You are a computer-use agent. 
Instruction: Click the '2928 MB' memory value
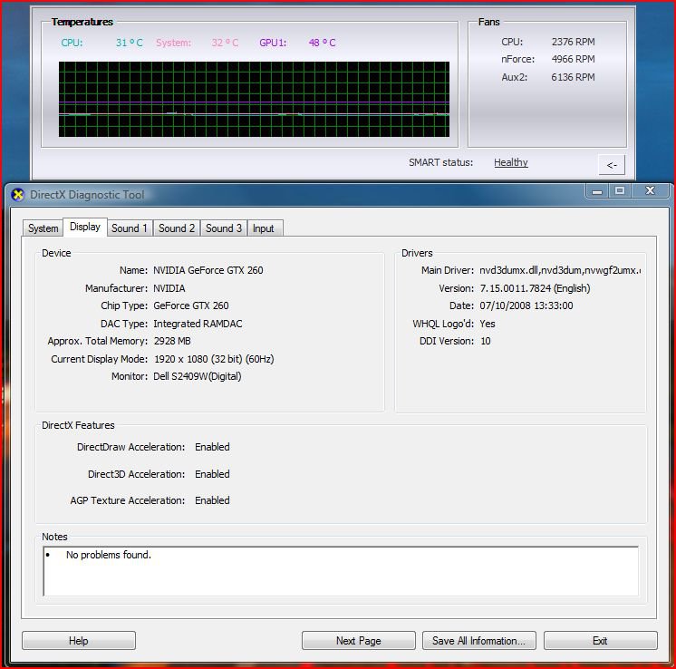click(x=172, y=341)
